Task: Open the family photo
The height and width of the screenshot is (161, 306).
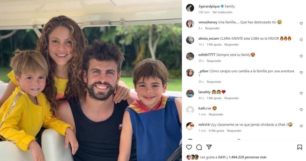Action: point(91,80)
